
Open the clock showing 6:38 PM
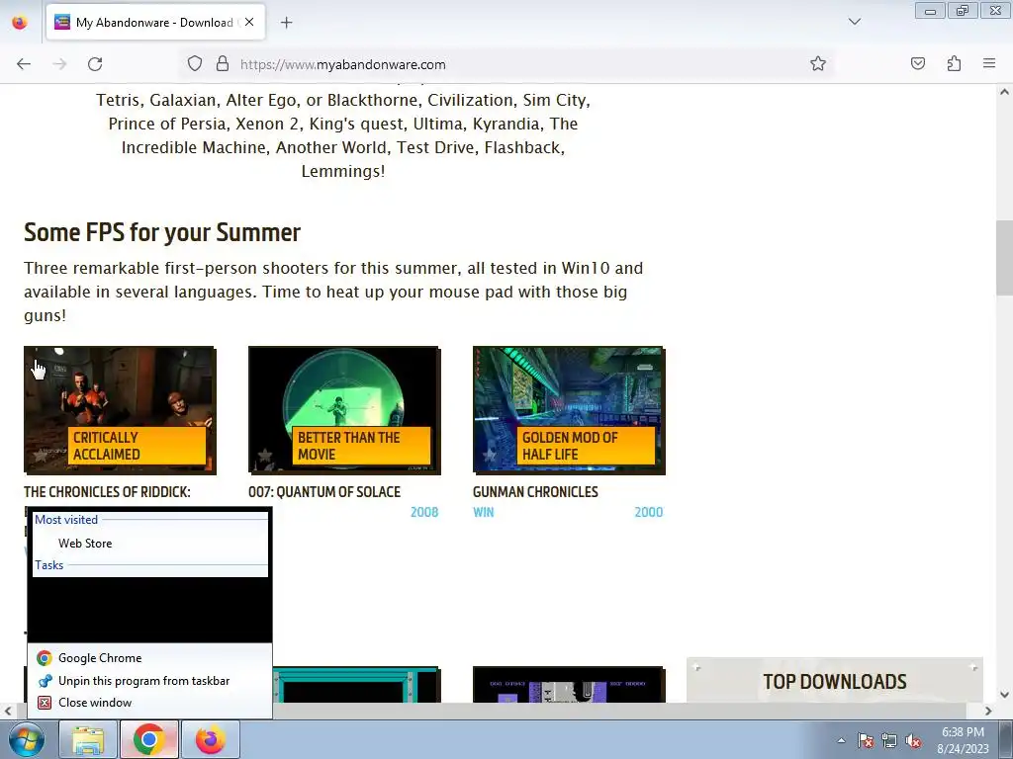[x=964, y=740]
